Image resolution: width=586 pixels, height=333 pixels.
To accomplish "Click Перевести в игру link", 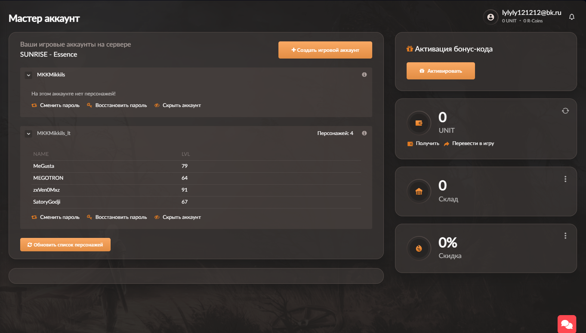I will (473, 144).
